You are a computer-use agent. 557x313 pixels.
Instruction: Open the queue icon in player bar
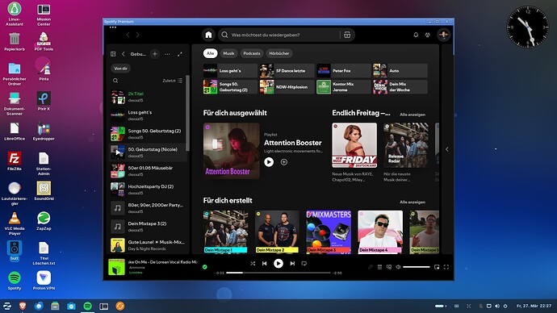pyautogui.click(x=379, y=267)
